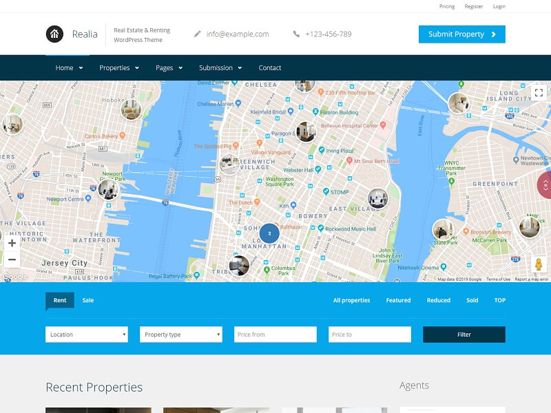This screenshot has width=551, height=413.
Task: Open the Location dropdown
Action: [x=87, y=335]
